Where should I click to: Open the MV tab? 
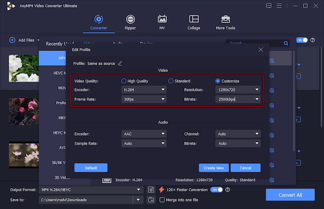162,23
